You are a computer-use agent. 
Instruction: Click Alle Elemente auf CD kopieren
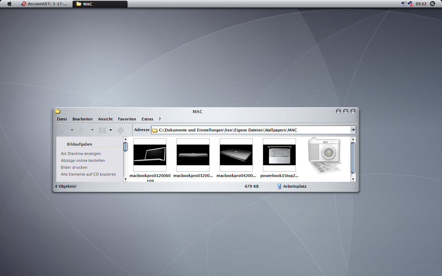(x=88, y=174)
